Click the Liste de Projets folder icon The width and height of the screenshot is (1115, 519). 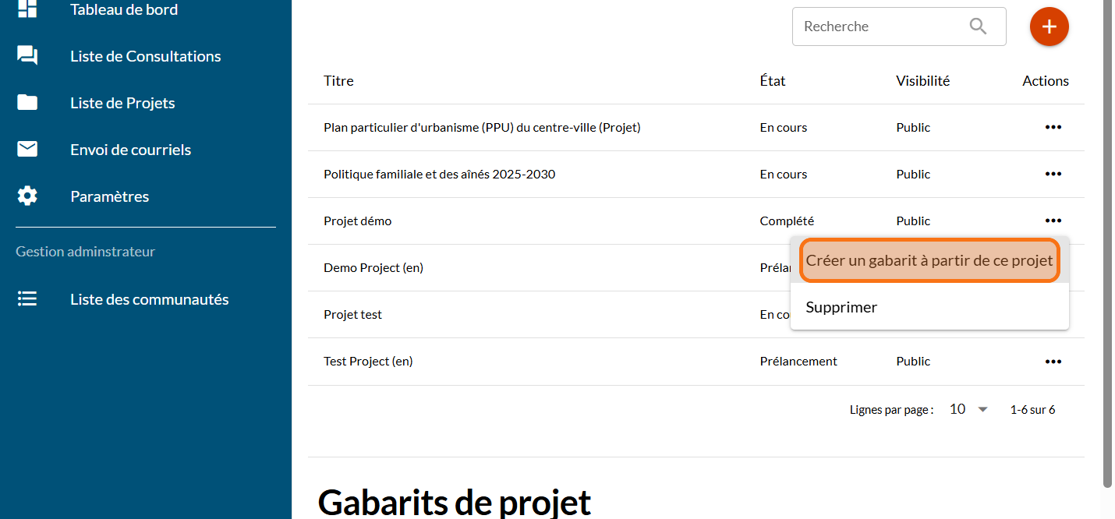[x=27, y=103]
